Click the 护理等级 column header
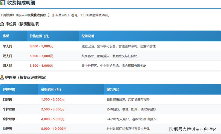 click(9, 89)
